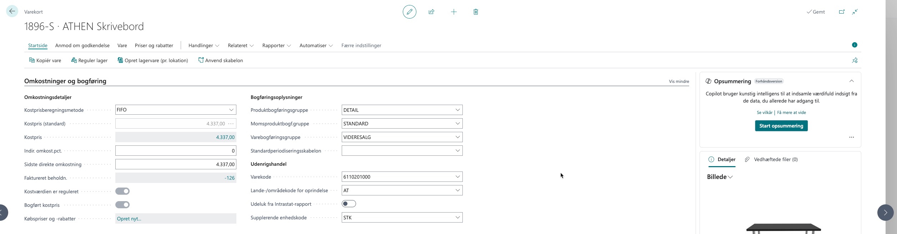
Task: Click the Kopiér vare action
Action: (45, 60)
